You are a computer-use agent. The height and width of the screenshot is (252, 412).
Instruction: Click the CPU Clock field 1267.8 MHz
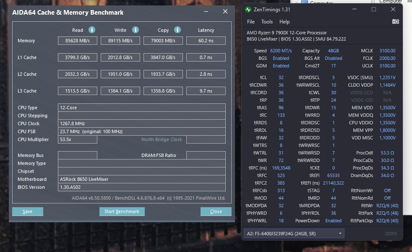point(142,123)
